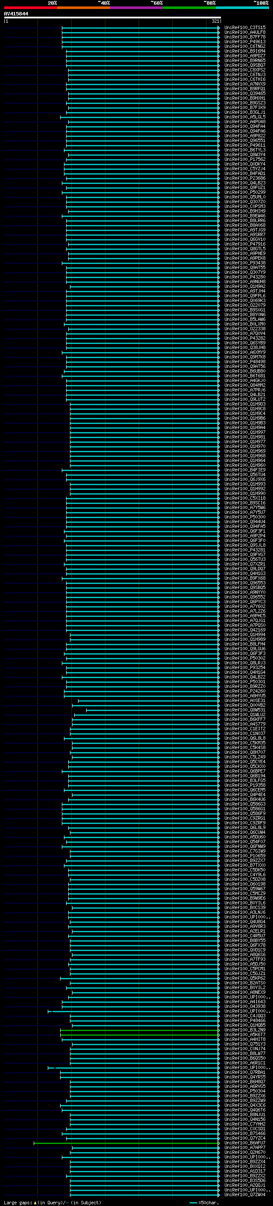The height and width of the screenshot is (1206, 273).
Task: Click the UniRef100_Q4YRS5 label
Action: pyautogui.click(x=245, y=1077)
